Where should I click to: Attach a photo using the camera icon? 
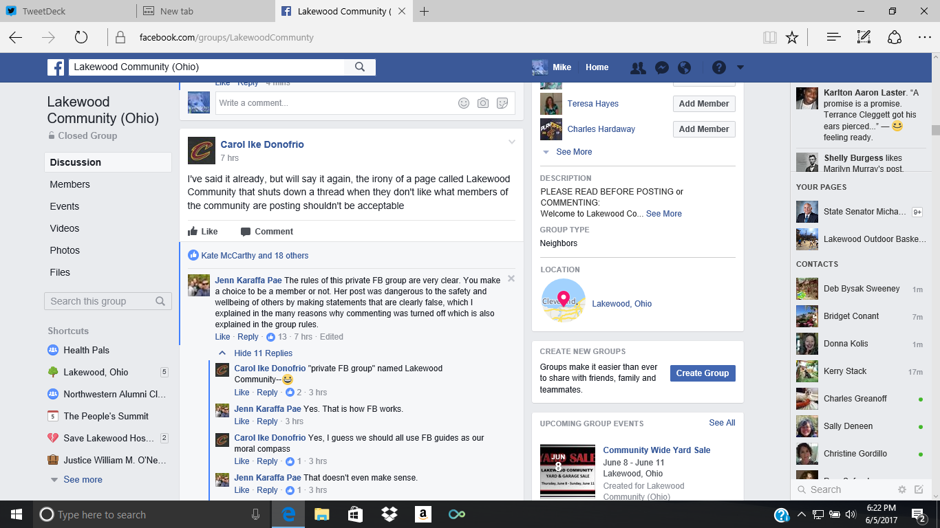click(x=483, y=103)
